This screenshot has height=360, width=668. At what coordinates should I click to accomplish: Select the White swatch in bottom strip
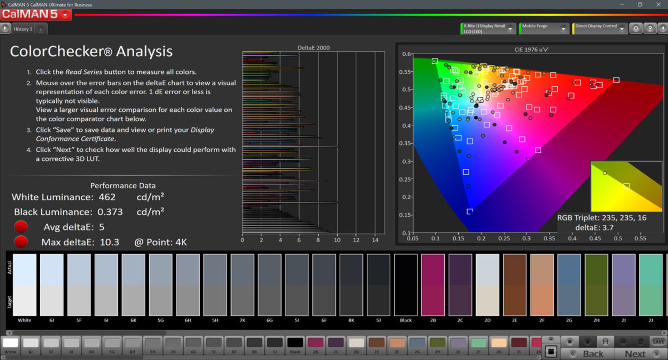(10, 345)
